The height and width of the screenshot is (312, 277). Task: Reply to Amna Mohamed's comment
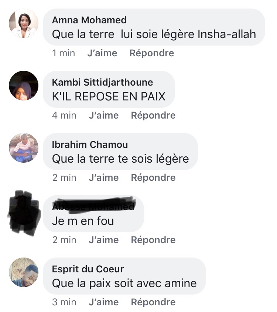tap(152, 53)
